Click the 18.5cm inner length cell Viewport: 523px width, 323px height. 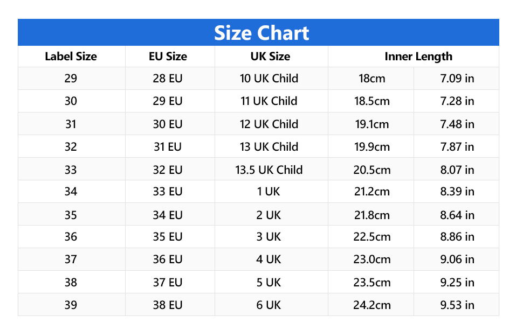point(372,101)
